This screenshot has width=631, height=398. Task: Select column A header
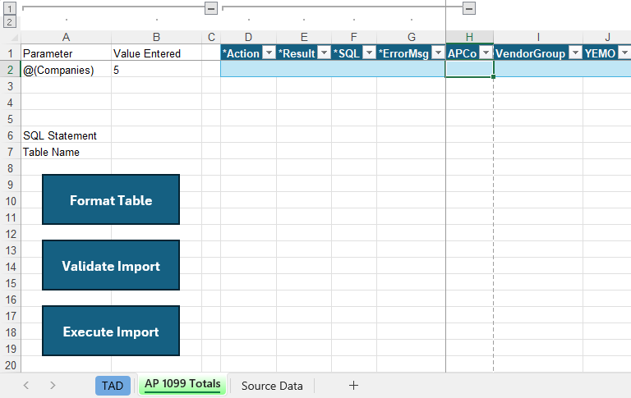(66, 38)
